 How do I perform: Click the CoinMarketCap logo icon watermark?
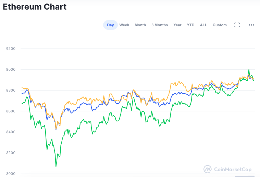tap(208, 169)
